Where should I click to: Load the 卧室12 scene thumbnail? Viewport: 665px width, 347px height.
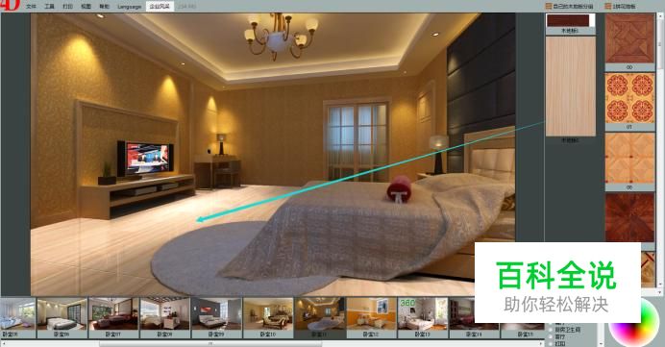(x=372, y=317)
